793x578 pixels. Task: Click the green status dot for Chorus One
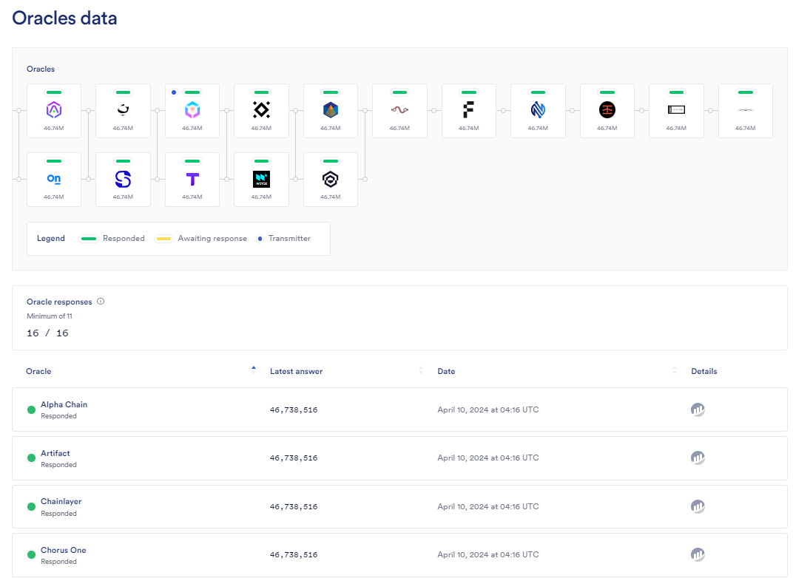[31, 555]
